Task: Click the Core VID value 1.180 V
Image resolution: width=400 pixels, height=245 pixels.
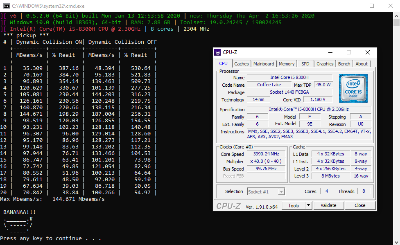Action: (x=318, y=99)
